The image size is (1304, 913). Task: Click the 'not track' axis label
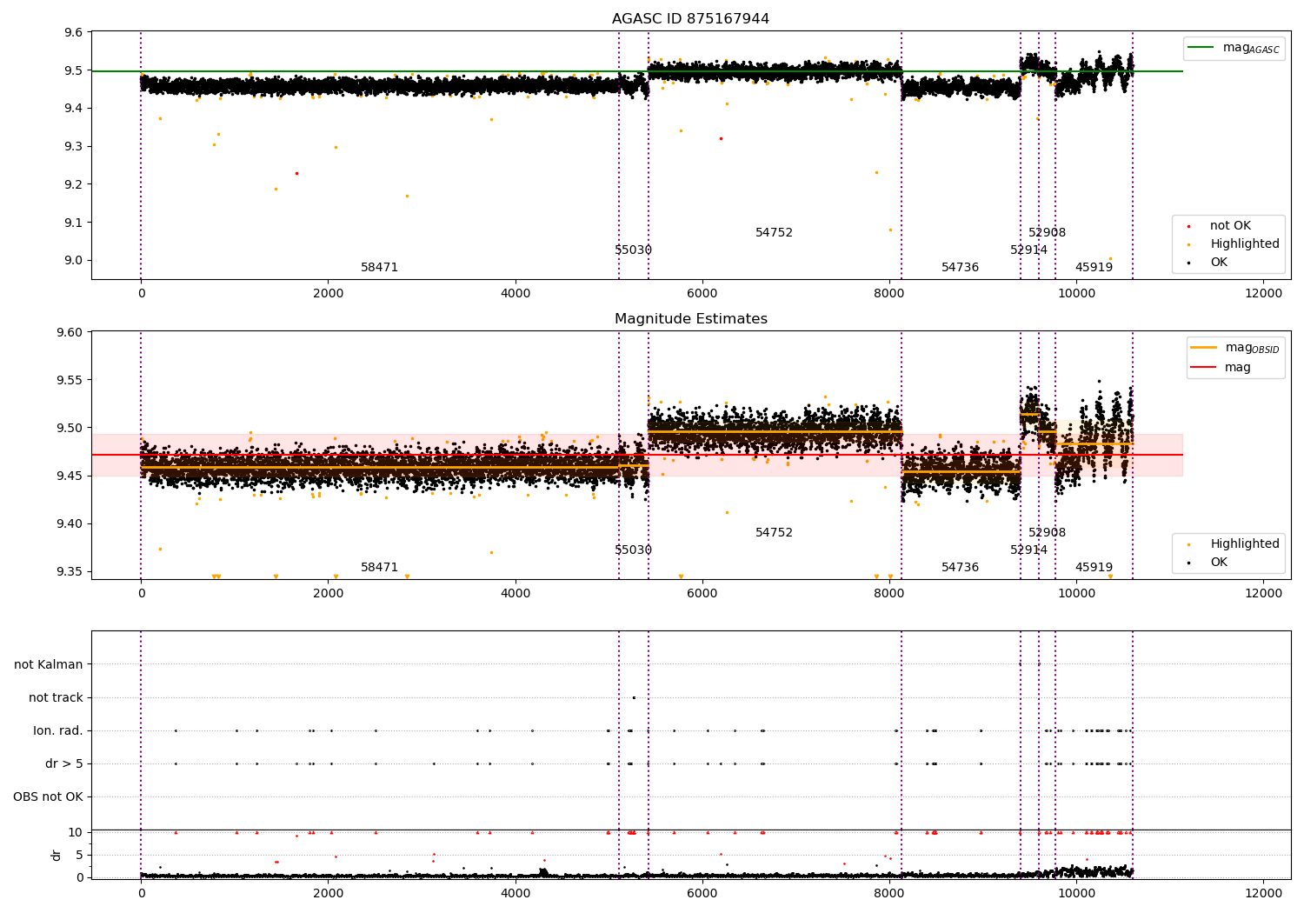tap(56, 697)
